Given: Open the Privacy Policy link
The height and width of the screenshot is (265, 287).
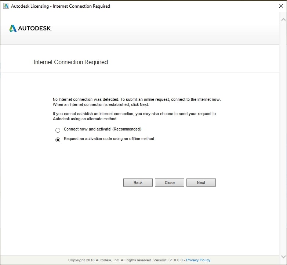Looking at the screenshot, I should [198, 260].
